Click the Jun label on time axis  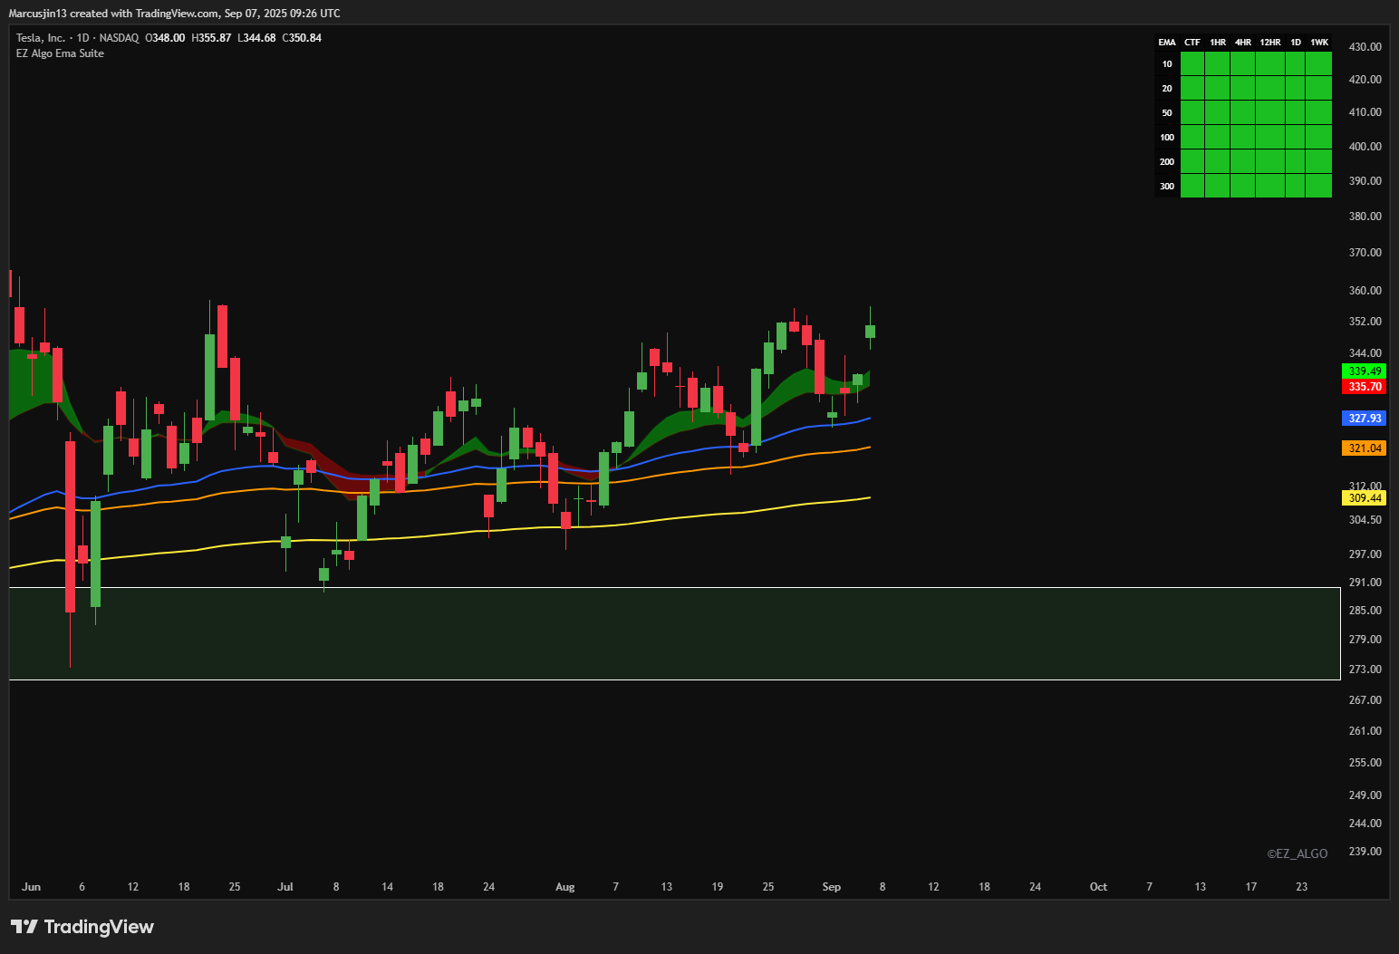[x=31, y=887]
